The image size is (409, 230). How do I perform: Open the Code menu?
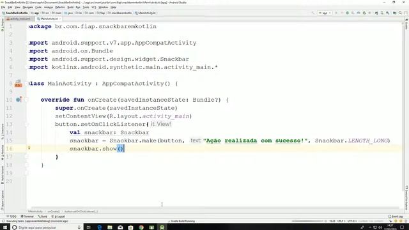38,7
